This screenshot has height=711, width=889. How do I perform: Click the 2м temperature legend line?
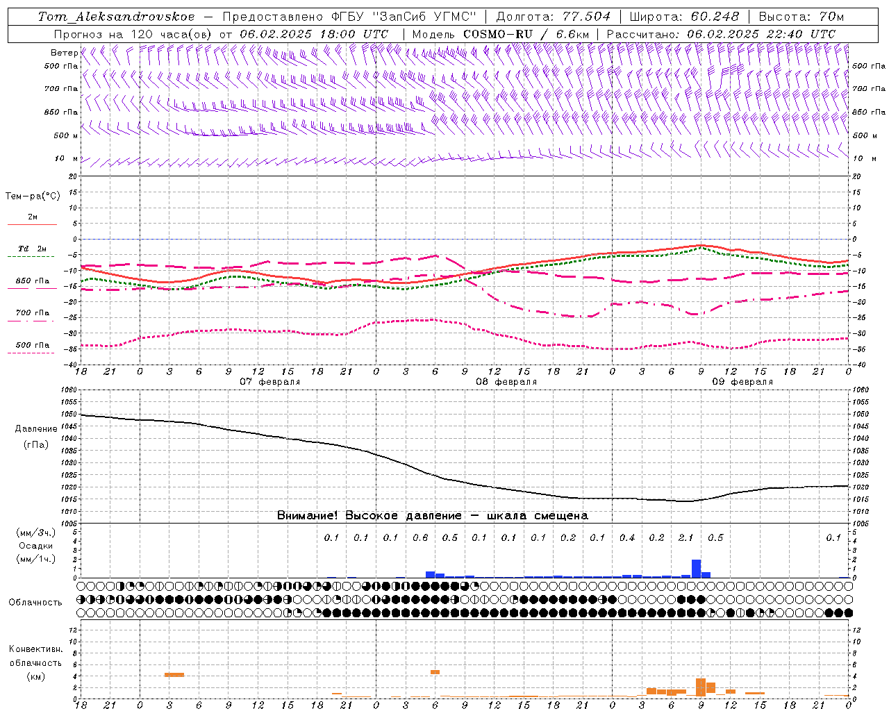click(32, 221)
